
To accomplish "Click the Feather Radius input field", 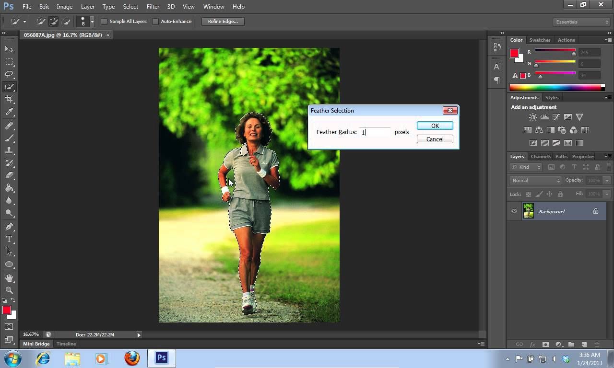I will (x=376, y=132).
